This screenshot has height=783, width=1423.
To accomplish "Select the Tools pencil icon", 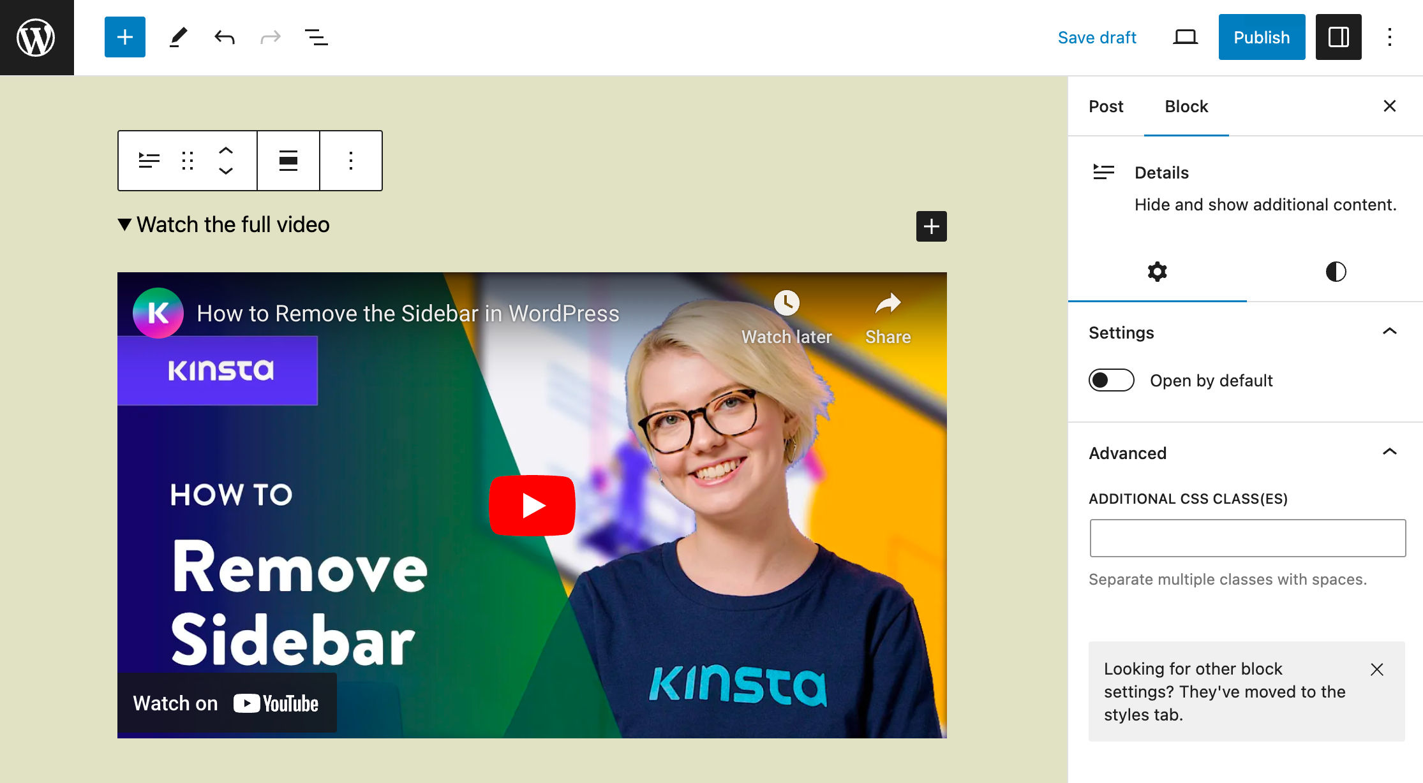I will (178, 37).
